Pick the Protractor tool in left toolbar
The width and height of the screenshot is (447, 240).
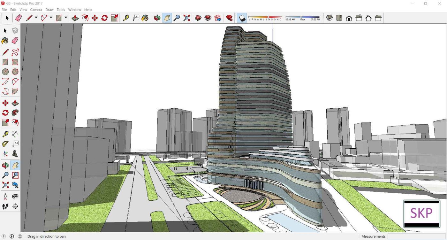pyautogui.click(x=5, y=144)
